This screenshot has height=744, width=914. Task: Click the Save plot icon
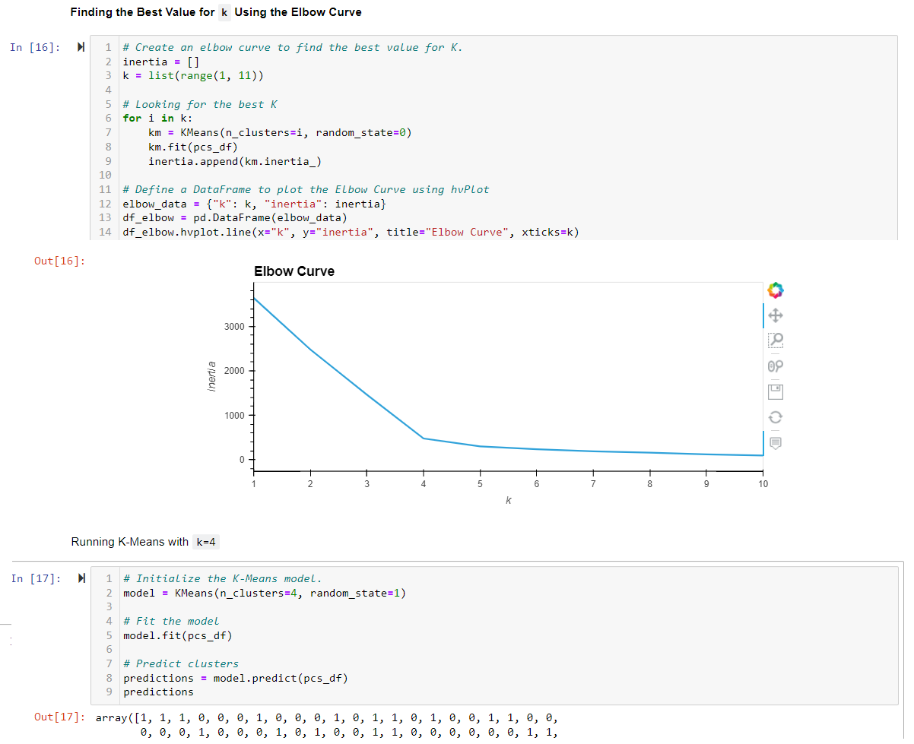click(774, 391)
